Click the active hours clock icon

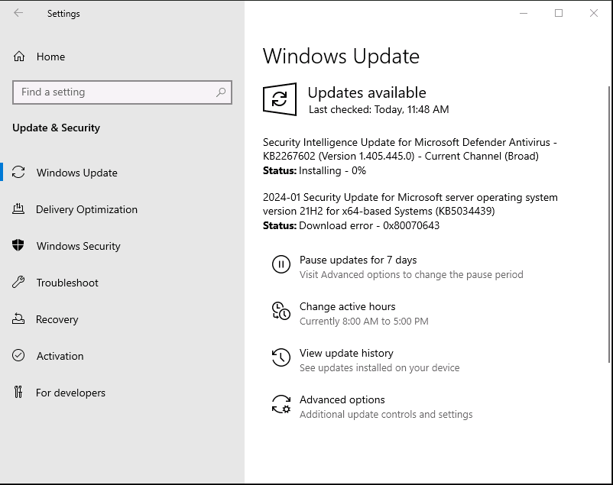281,311
